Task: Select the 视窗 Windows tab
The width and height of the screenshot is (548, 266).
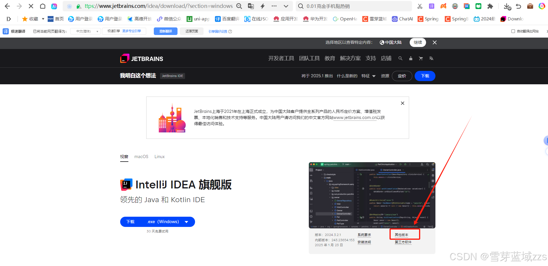Action: pyautogui.click(x=124, y=157)
